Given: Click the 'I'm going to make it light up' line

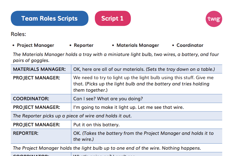Looking at the screenshot, I should coord(128,107).
